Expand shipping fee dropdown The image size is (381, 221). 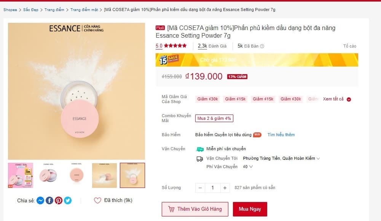click(248, 167)
